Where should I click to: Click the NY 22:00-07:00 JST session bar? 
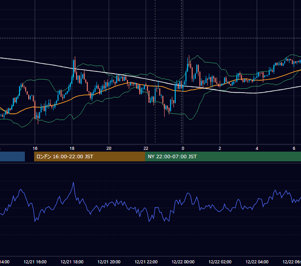(x=223, y=156)
